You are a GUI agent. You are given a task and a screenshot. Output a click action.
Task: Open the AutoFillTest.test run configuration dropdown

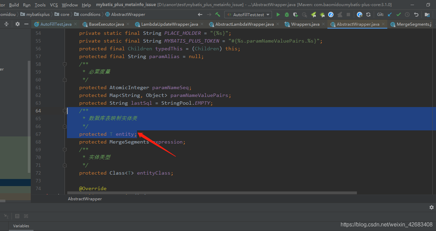(248, 15)
